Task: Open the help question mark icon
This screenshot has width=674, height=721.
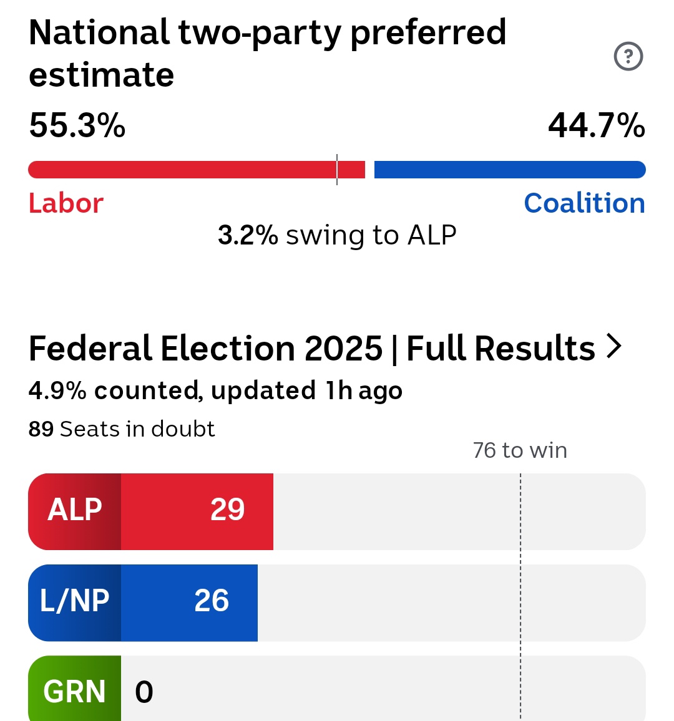Action: click(x=628, y=56)
